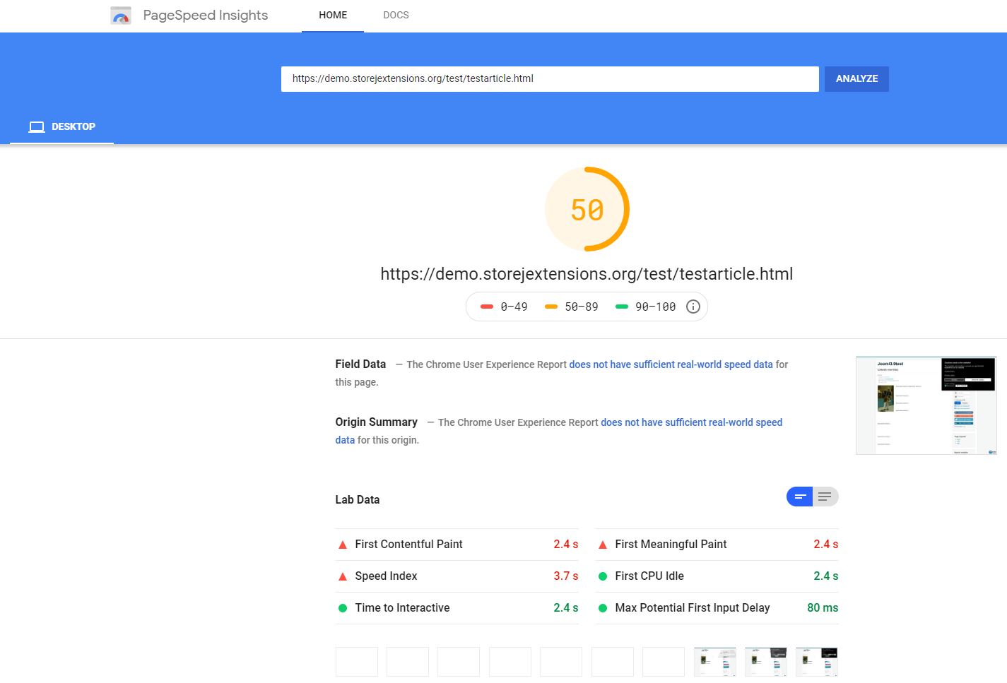This screenshot has width=1007, height=683.
Task: Click the PageSpeed Insights logo icon
Action: point(121,16)
